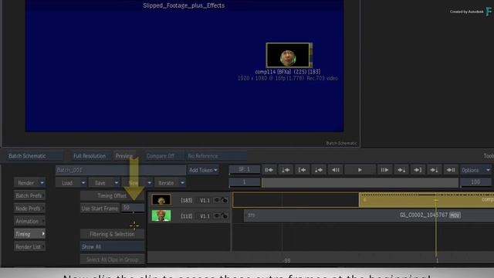The height and width of the screenshot is (278, 494).
Task: Click the V1.1 label on track [112]
Action: [x=205, y=216]
